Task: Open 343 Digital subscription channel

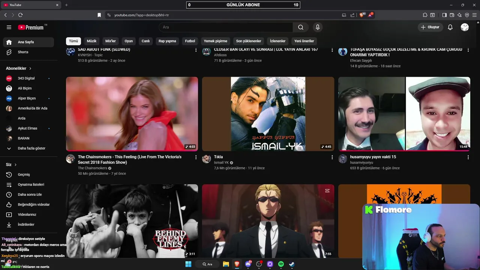Action: [x=28, y=78]
